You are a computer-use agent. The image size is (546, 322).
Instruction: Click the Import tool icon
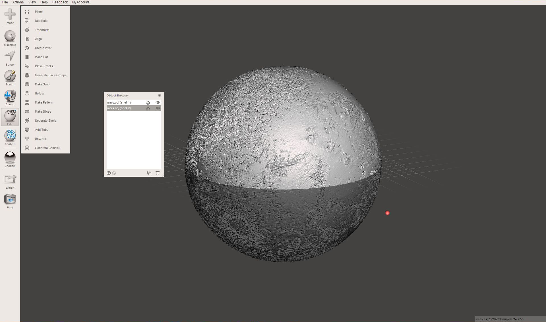pos(10,14)
